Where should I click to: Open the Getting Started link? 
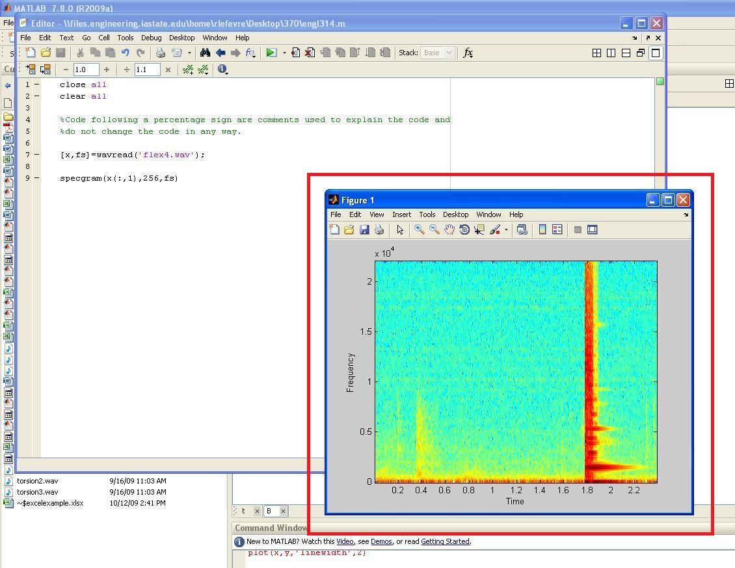445,541
